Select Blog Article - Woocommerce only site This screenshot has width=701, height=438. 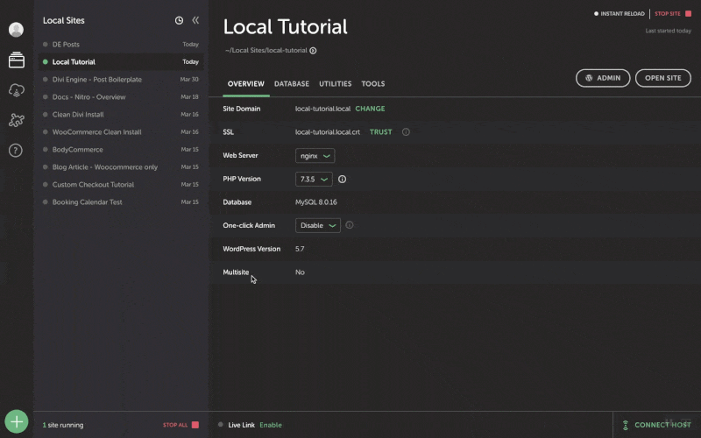click(x=121, y=166)
